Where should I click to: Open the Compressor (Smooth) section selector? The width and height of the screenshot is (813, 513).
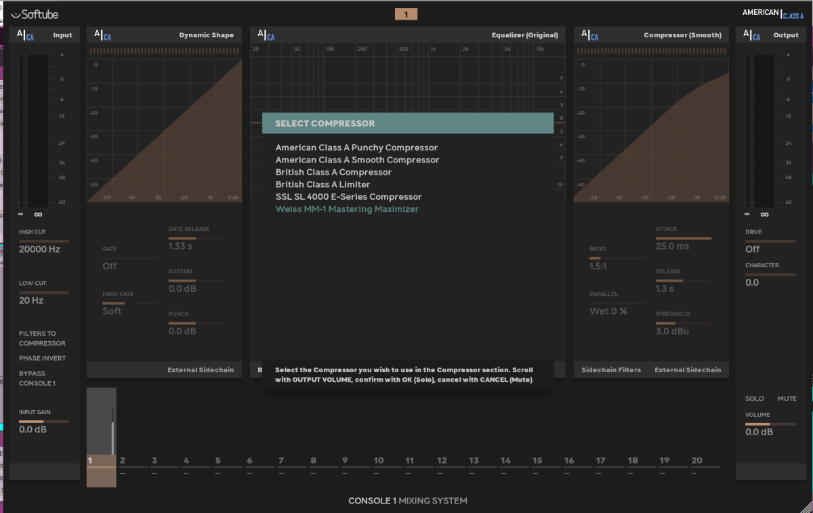tap(682, 35)
